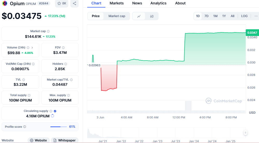Click the 61% profile score value

coord(72,127)
